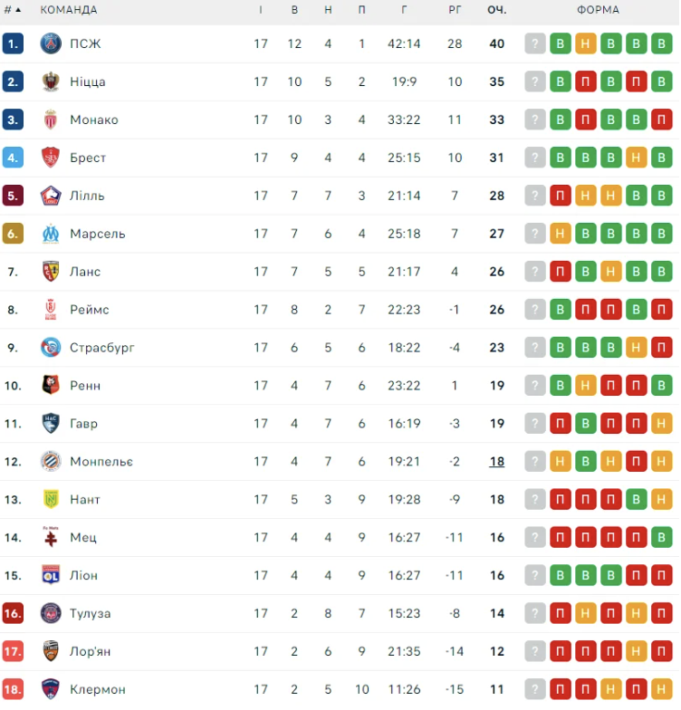Click the Brest club badge
Image resolution: width=681 pixels, height=710 pixels.
51,158
